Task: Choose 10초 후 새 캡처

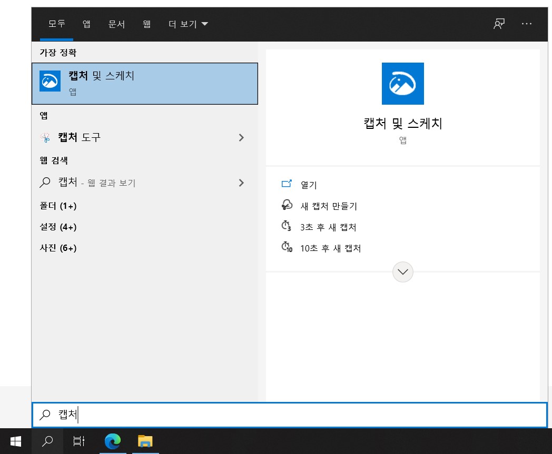Action: 331,248
